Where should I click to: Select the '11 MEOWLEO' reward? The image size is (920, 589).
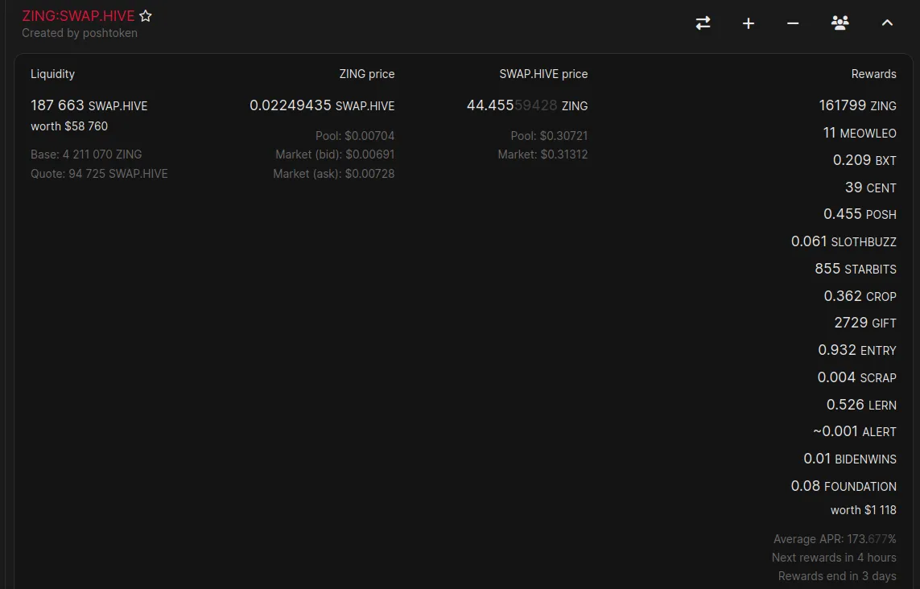point(860,134)
